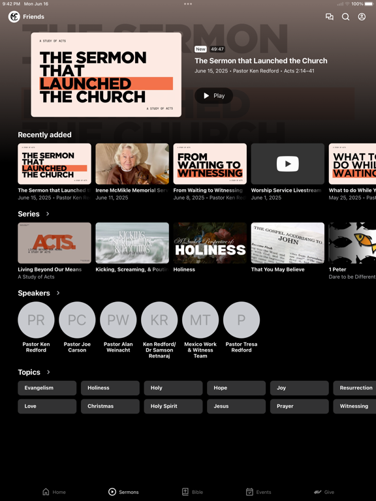376x501 pixels.
Task: Open the chat messages icon
Action: pos(329,16)
